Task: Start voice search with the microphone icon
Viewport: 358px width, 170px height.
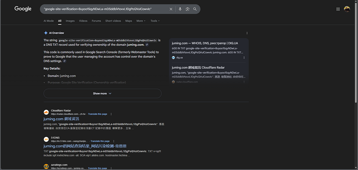Action: [x=180, y=9]
